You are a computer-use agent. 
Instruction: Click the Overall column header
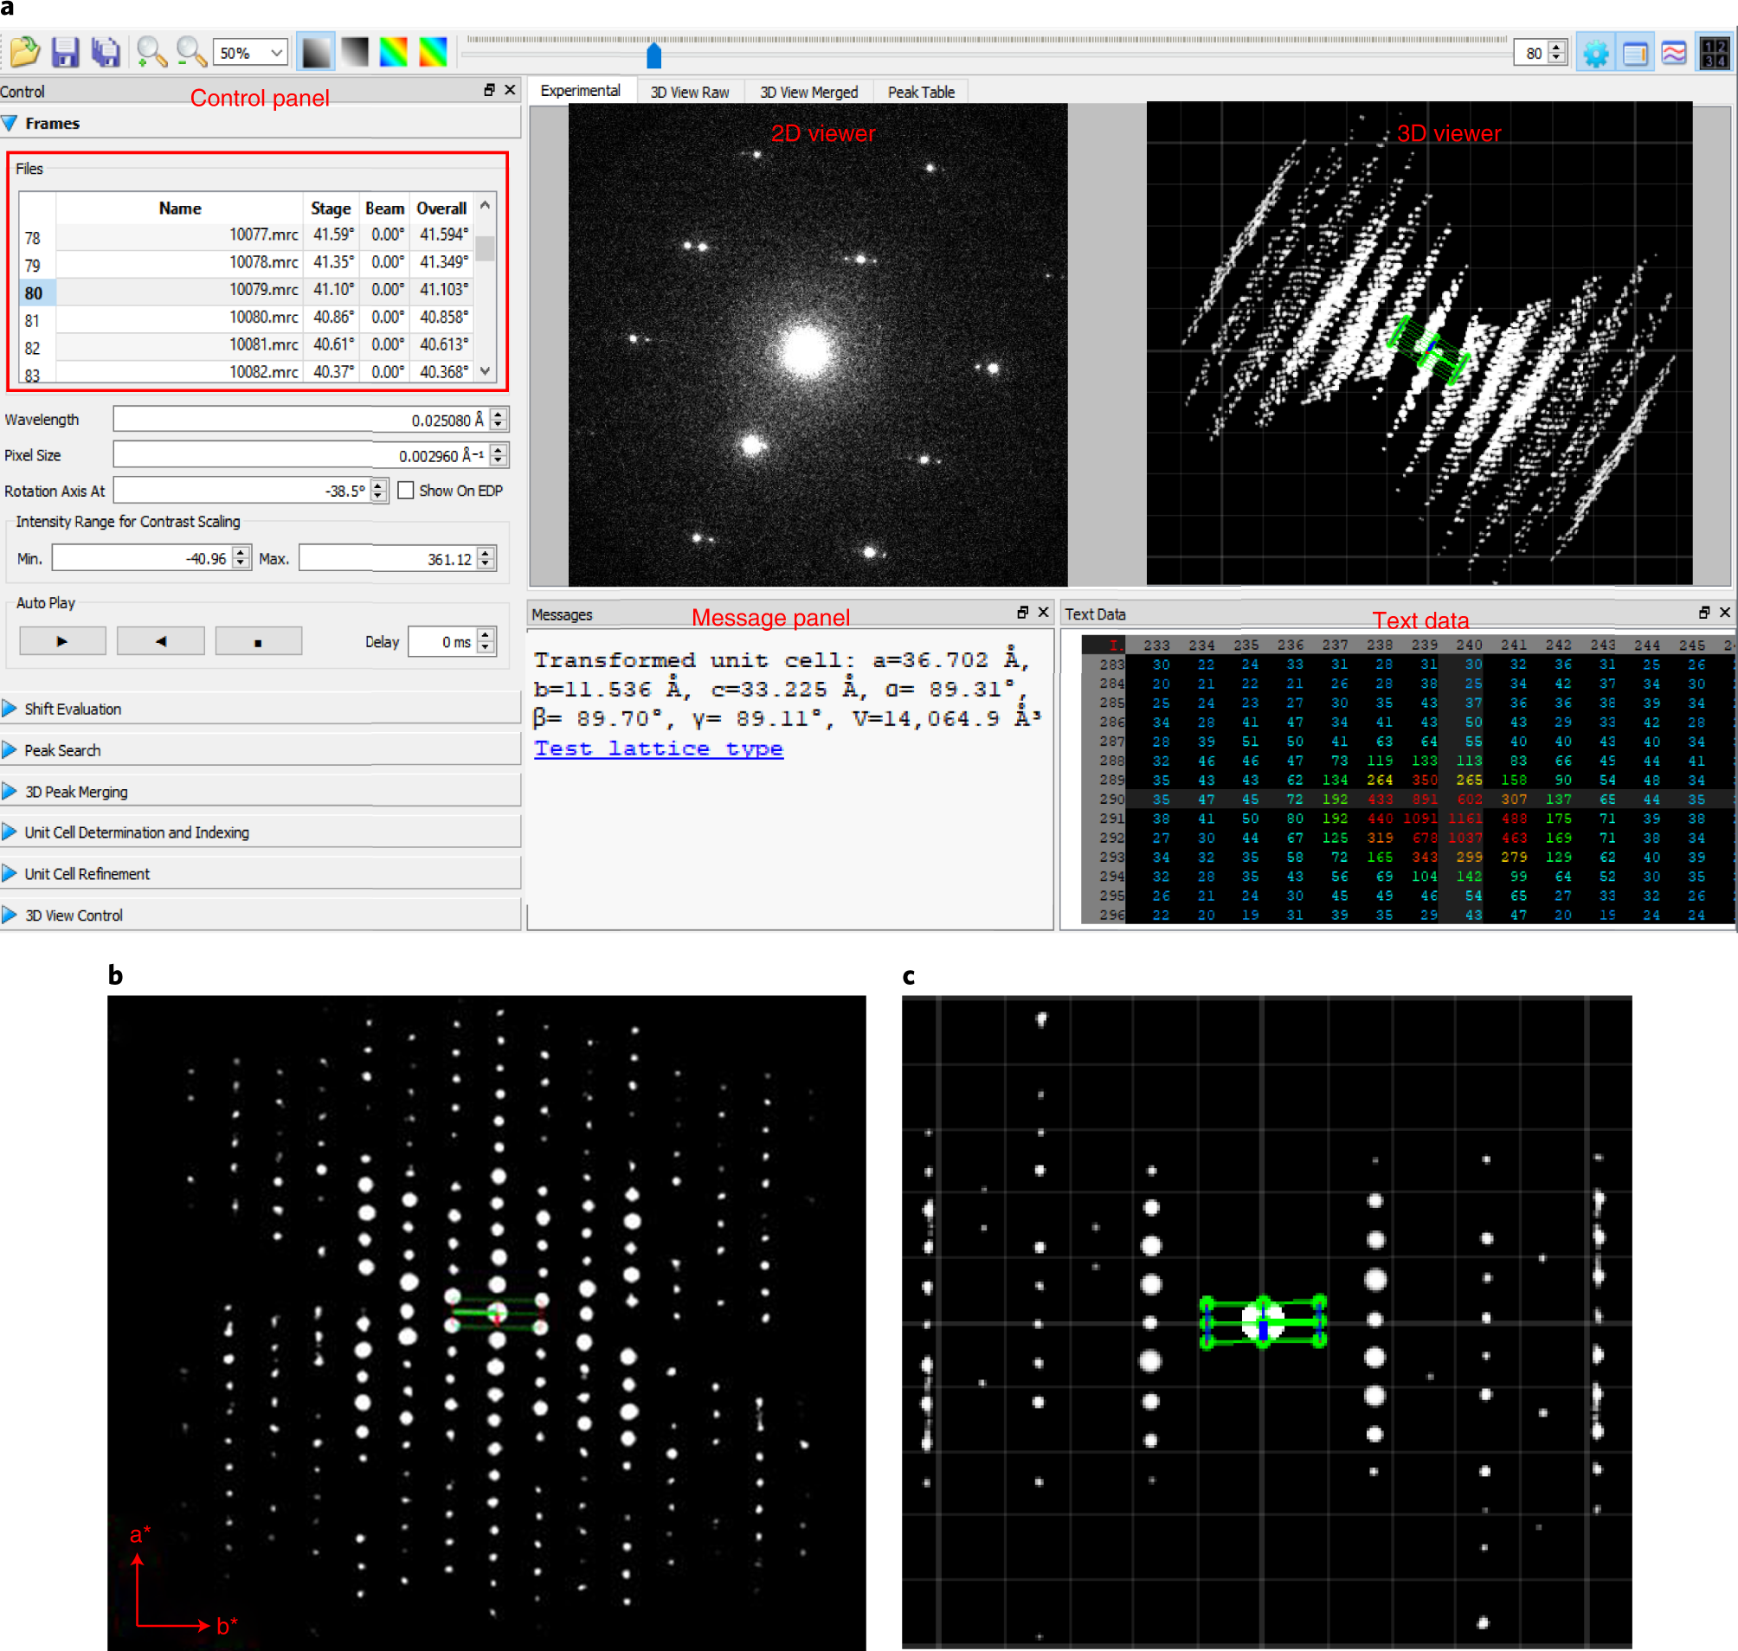442,209
